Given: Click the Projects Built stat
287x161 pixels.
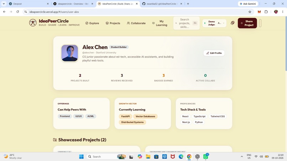Looking at the screenshot, I should [80, 77].
